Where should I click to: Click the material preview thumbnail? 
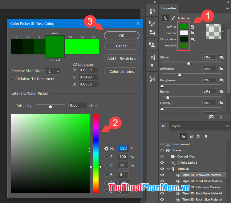(214, 31)
